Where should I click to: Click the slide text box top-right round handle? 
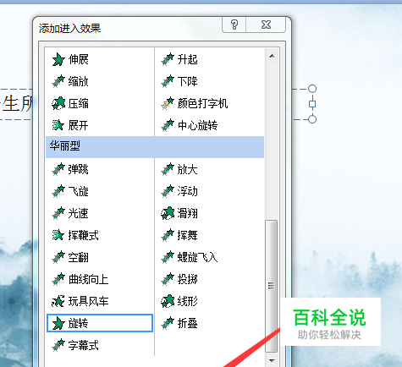click(312, 89)
